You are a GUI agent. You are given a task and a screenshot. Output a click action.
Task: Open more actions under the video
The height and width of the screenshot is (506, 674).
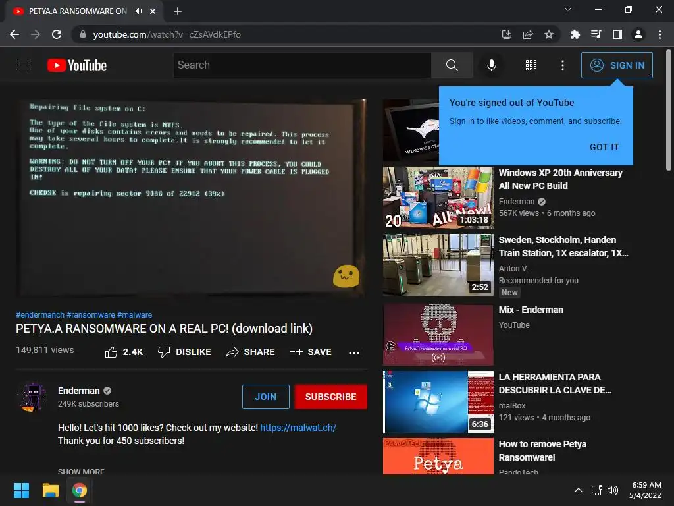coord(353,353)
